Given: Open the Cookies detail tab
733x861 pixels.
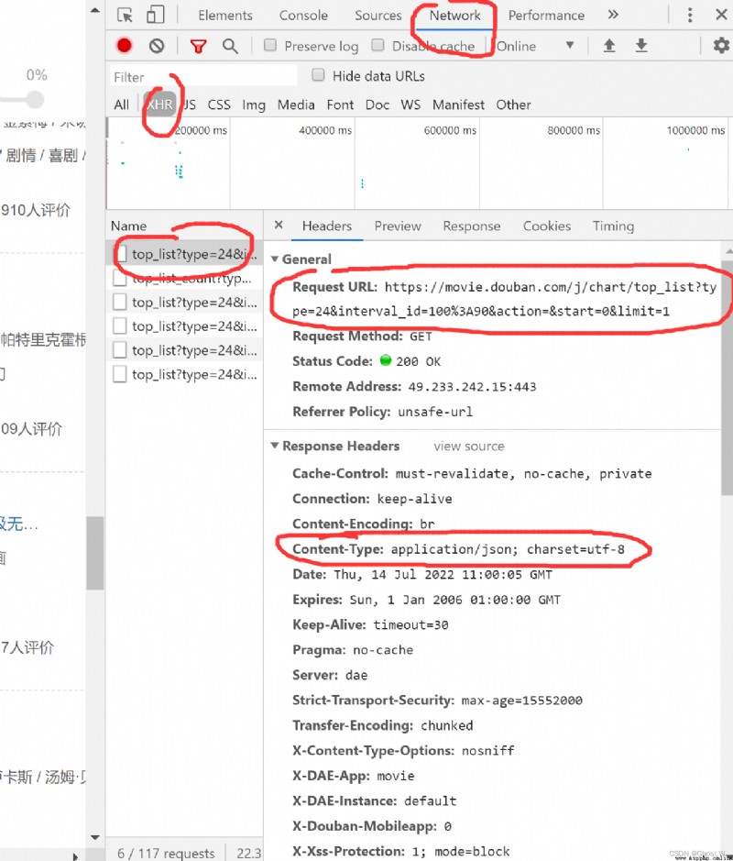Looking at the screenshot, I should point(547,226).
